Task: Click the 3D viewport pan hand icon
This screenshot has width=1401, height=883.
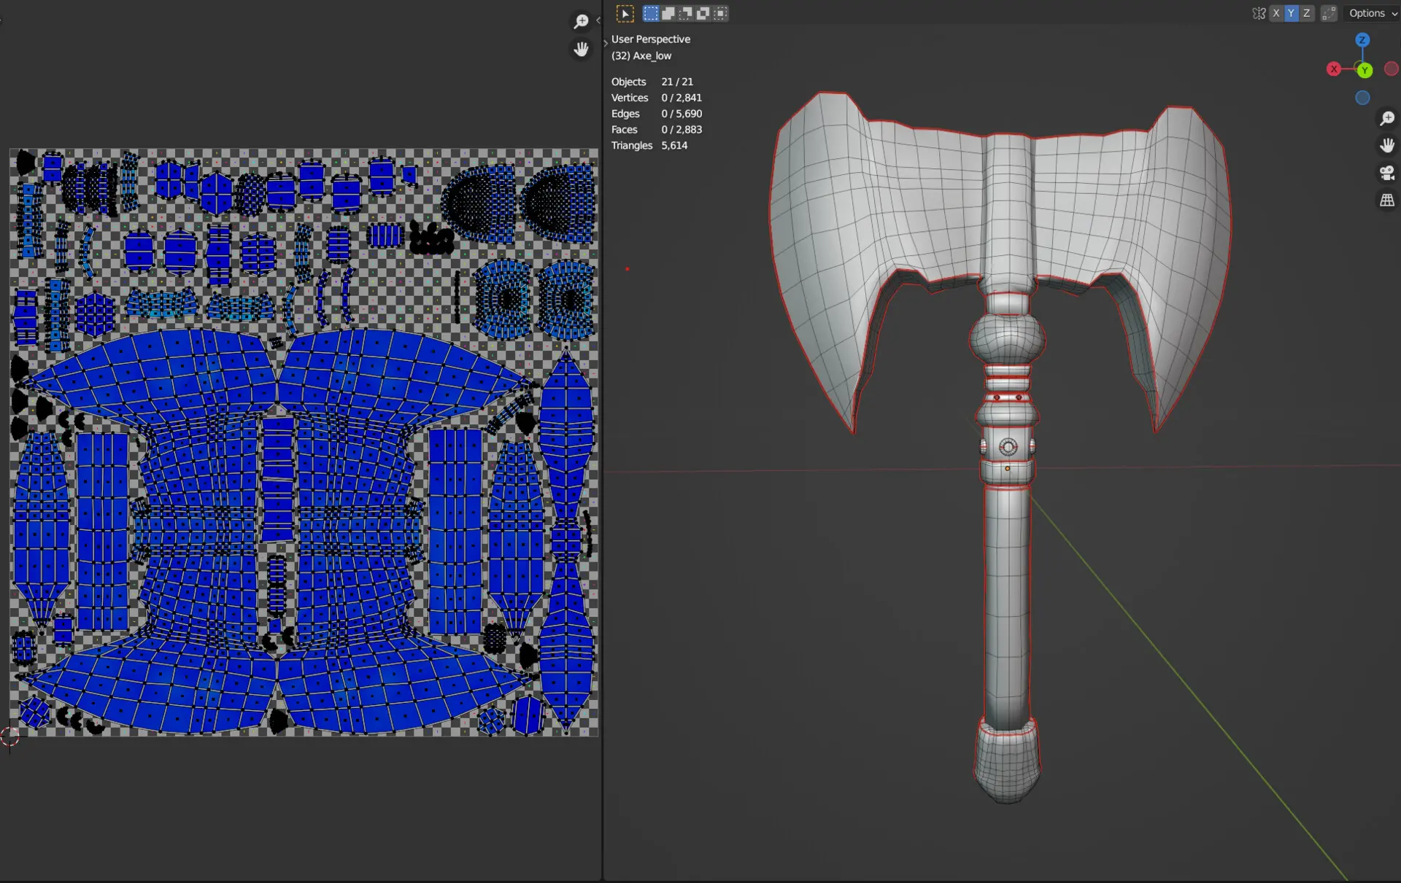Action: (1386, 145)
